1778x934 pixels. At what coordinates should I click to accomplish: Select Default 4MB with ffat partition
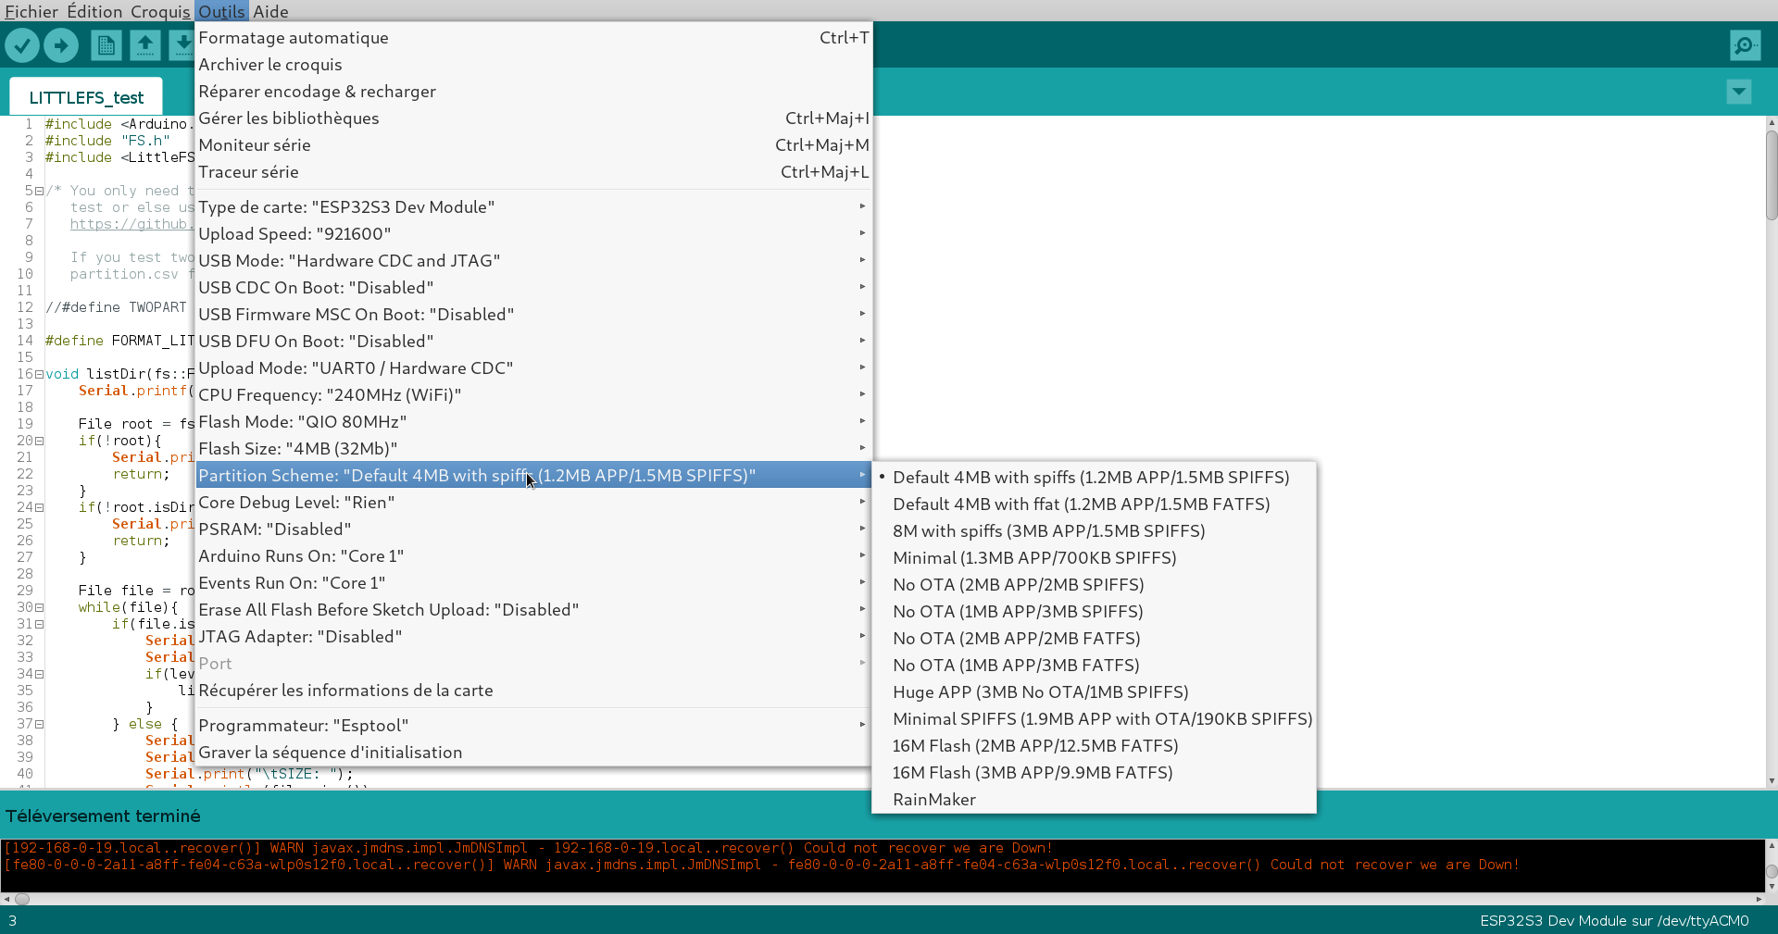1094,504
